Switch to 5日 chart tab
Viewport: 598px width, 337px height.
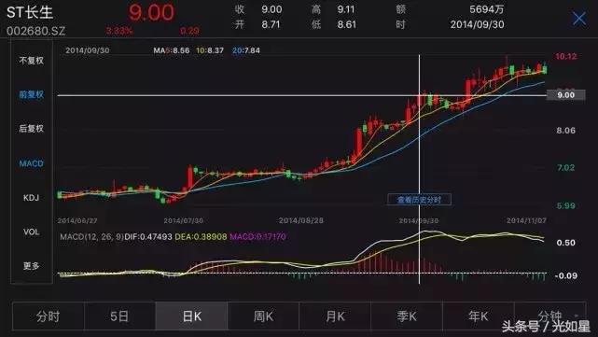(x=119, y=316)
